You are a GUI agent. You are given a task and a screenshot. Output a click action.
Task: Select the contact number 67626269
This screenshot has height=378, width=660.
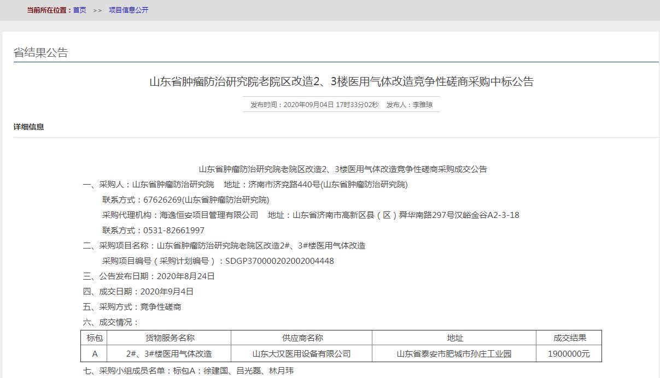tap(162, 200)
